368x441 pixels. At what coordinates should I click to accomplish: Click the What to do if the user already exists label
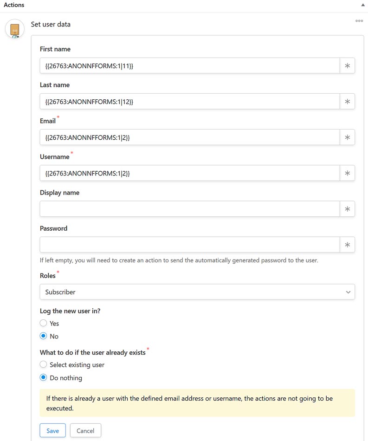tap(92, 352)
